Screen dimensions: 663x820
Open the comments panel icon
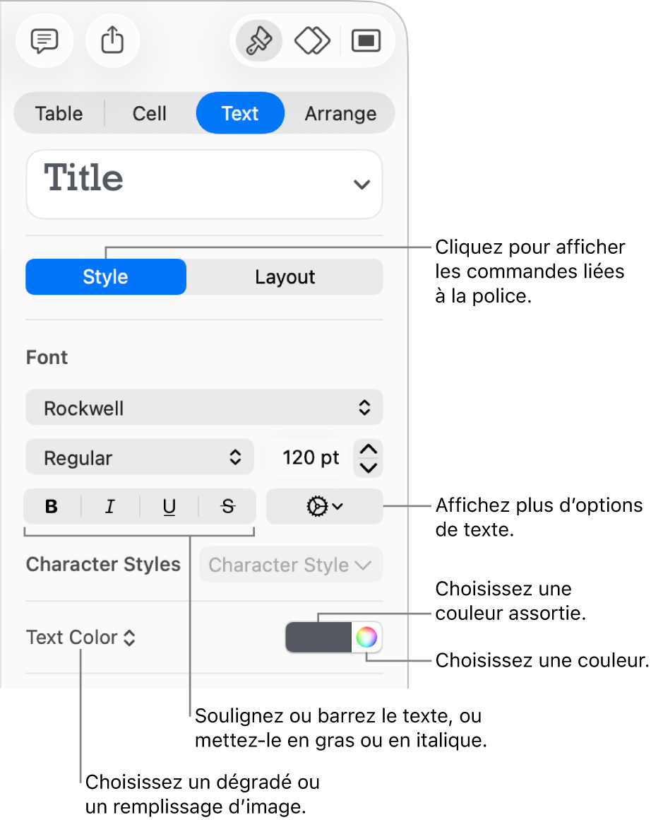[x=44, y=41]
